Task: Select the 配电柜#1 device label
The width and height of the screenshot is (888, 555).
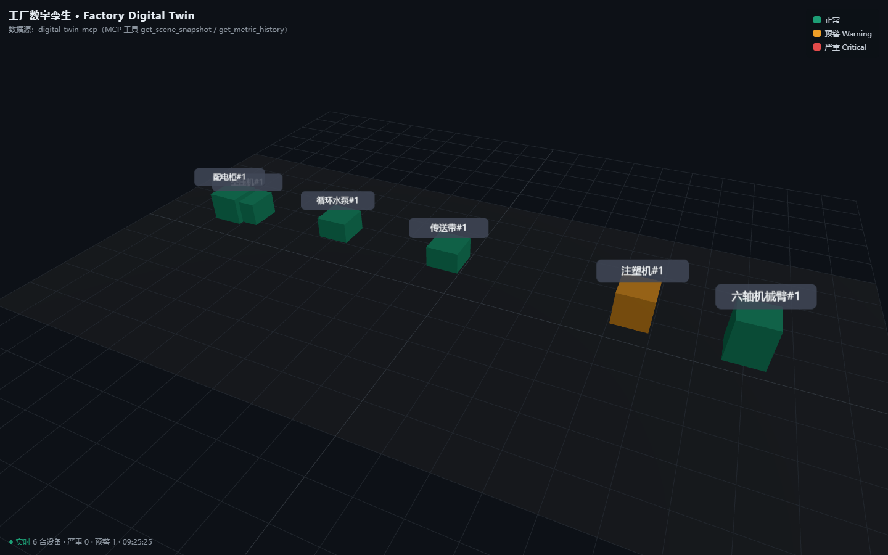Action: pos(229,177)
